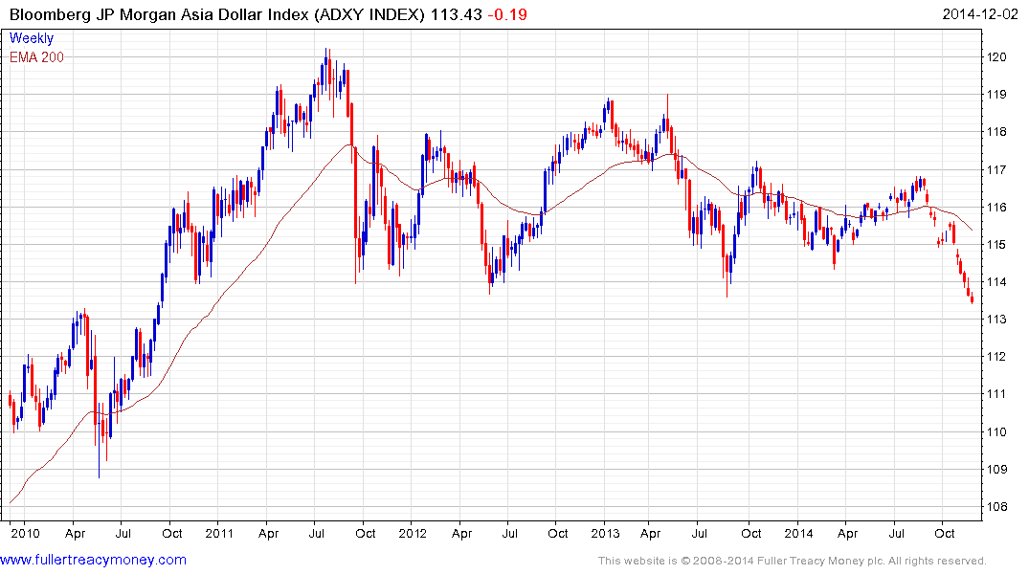This screenshot has height=574, width=1029.
Task: Click the x-axis label '2010'
Action: 26,533
